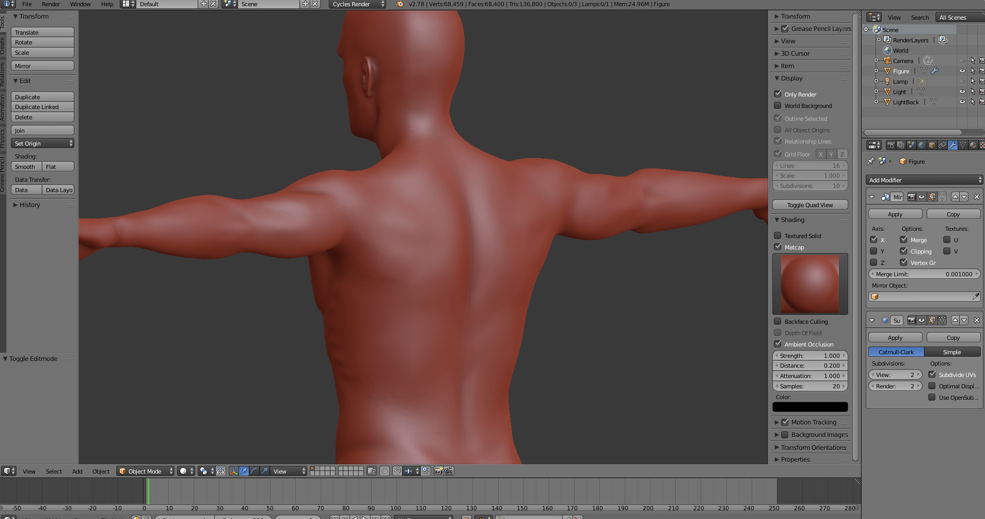Click the black Ambient Occlusion color swatch
The height and width of the screenshot is (519, 985).
pyautogui.click(x=809, y=407)
